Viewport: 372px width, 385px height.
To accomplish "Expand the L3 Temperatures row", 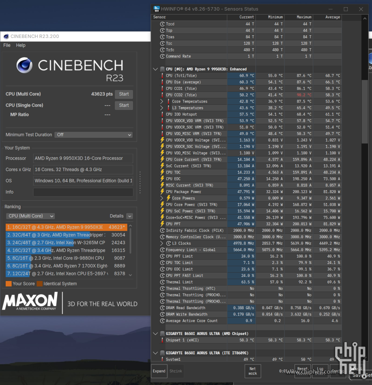I will [x=162, y=108].
